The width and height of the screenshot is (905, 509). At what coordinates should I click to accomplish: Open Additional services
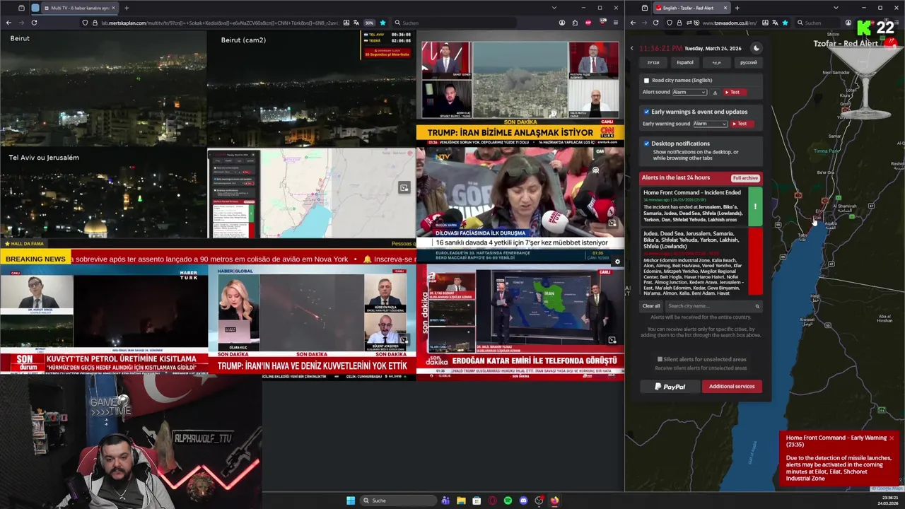tap(732, 387)
